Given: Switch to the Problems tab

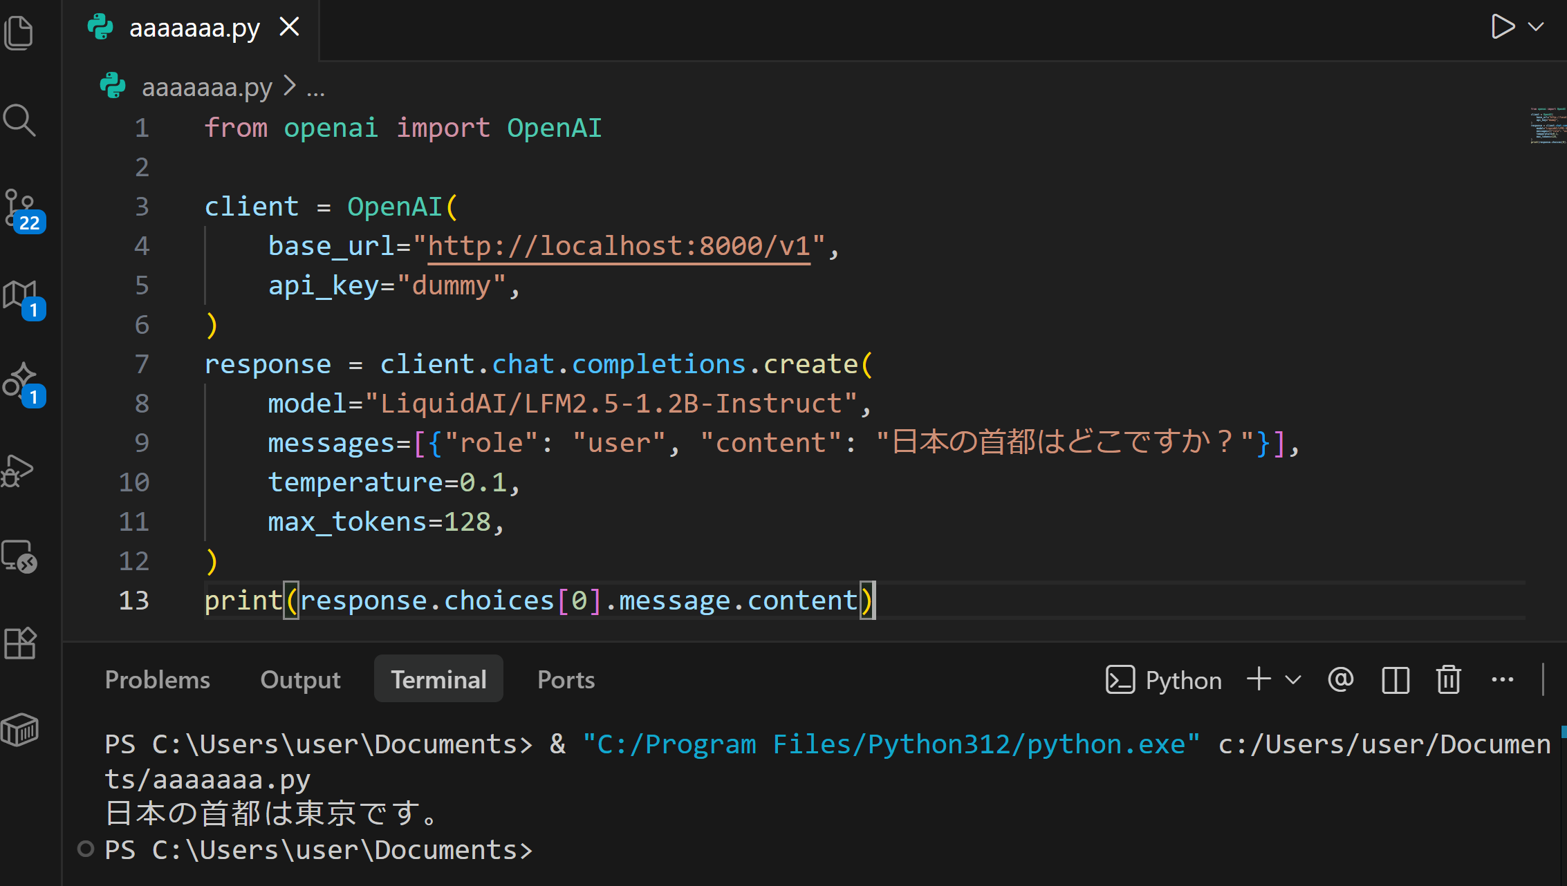Looking at the screenshot, I should (x=157, y=680).
